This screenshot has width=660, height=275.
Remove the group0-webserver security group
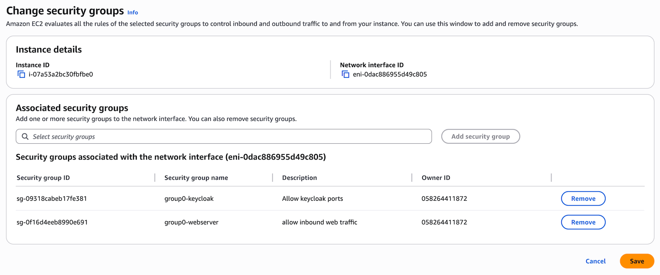pyautogui.click(x=583, y=222)
